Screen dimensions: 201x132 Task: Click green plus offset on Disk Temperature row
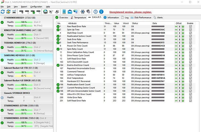tap(183, 78)
